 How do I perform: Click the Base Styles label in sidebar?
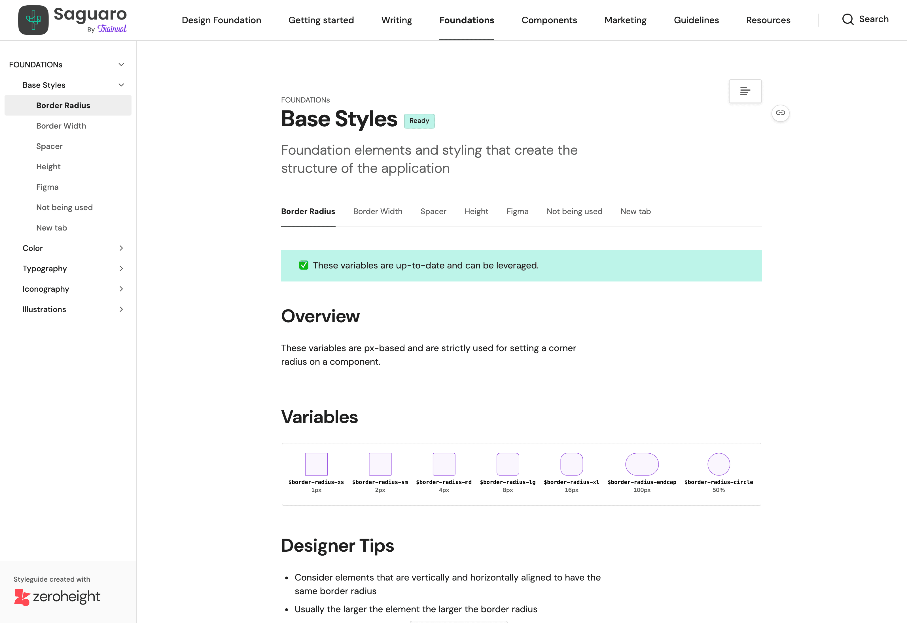click(44, 85)
